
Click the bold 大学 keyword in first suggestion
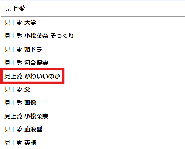point(30,23)
